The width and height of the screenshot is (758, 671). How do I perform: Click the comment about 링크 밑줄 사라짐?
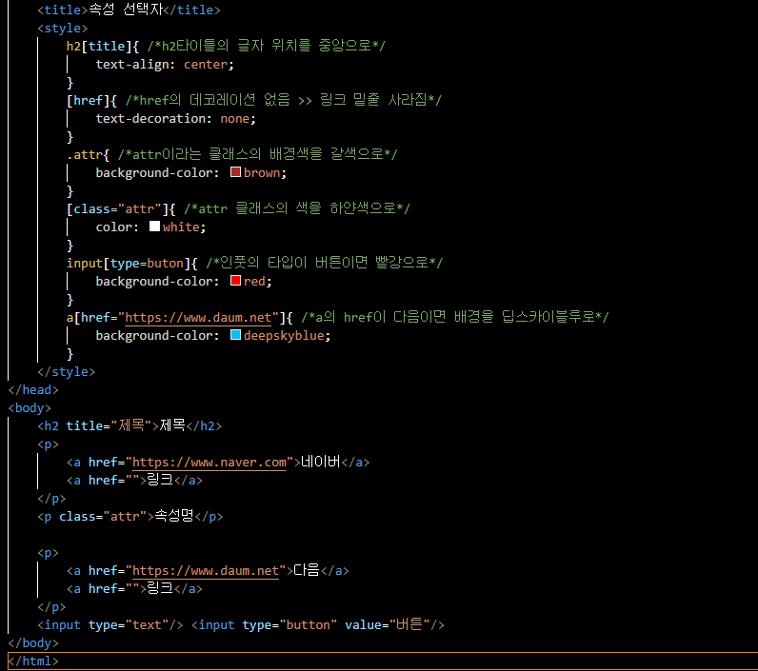(x=283, y=100)
